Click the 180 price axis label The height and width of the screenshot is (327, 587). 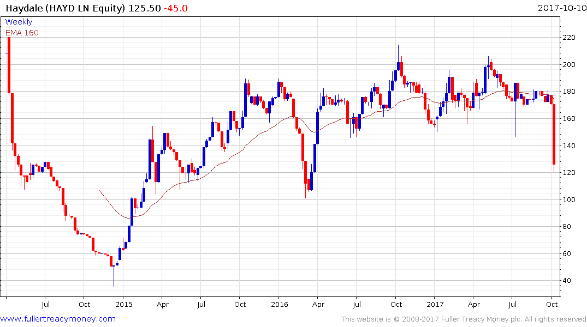pyautogui.click(x=569, y=92)
